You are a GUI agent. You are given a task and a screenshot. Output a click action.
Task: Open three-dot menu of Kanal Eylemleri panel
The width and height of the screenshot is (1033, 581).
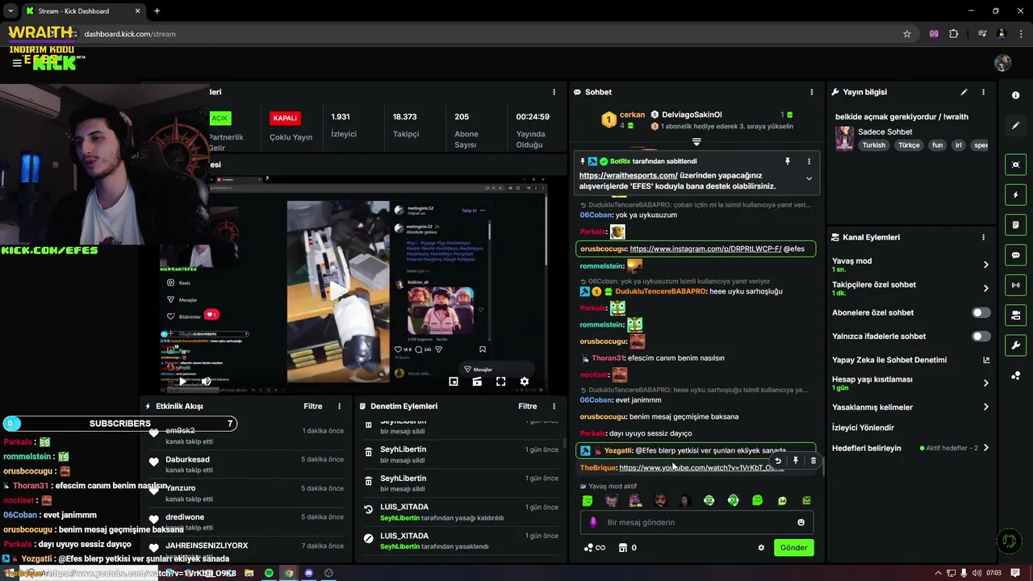pos(983,237)
